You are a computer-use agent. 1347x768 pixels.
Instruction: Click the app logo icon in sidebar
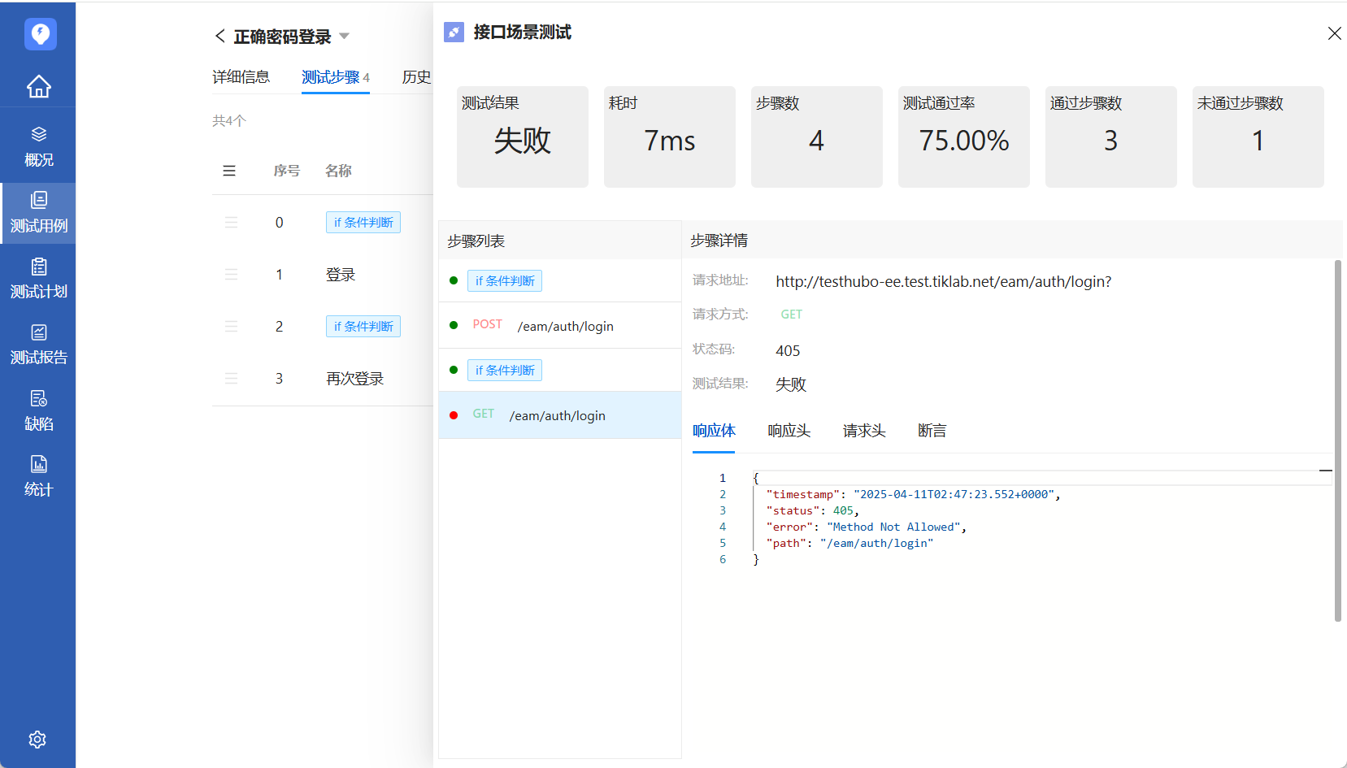[x=40, y=34]
